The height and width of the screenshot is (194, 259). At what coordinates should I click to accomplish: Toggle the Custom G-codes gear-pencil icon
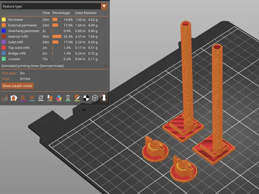pos(77,98)
